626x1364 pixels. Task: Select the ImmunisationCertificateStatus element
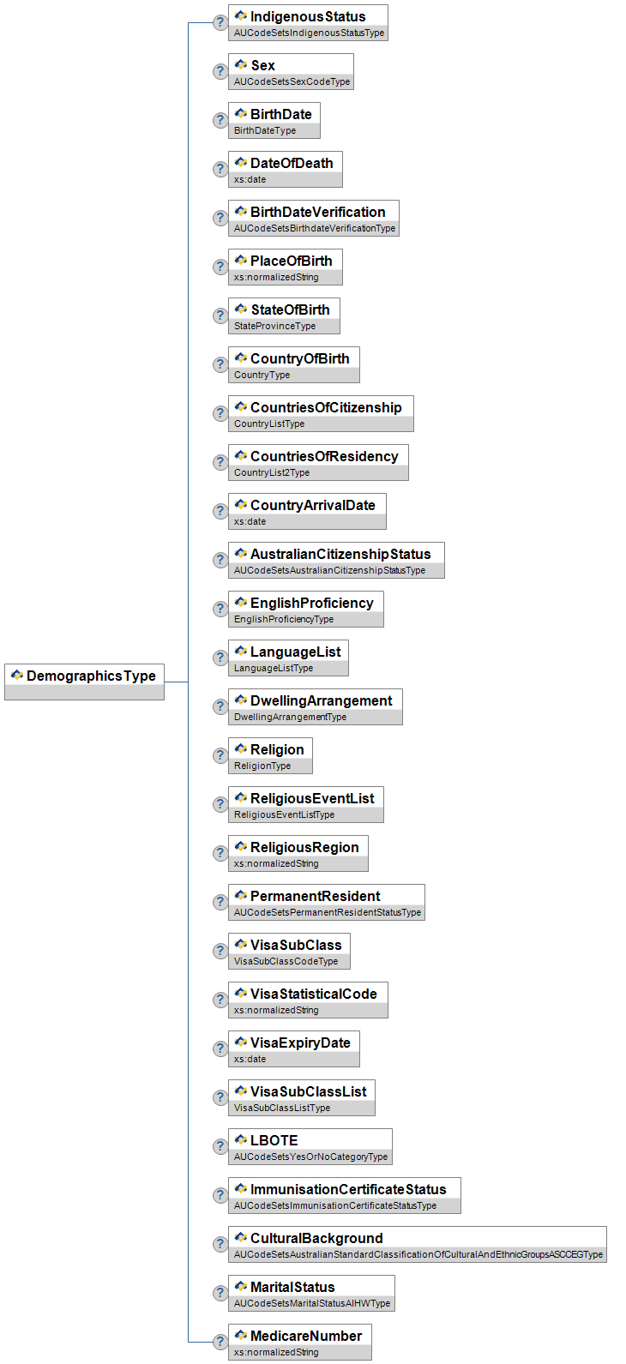(347, 1189)
